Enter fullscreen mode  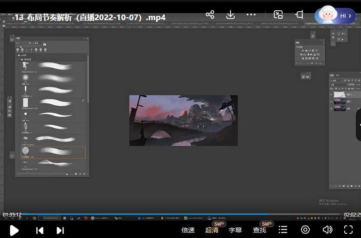click(348, 230)
